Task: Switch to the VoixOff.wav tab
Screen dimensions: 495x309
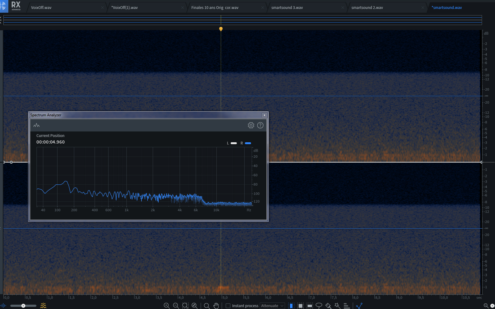Action: [41, 7]
